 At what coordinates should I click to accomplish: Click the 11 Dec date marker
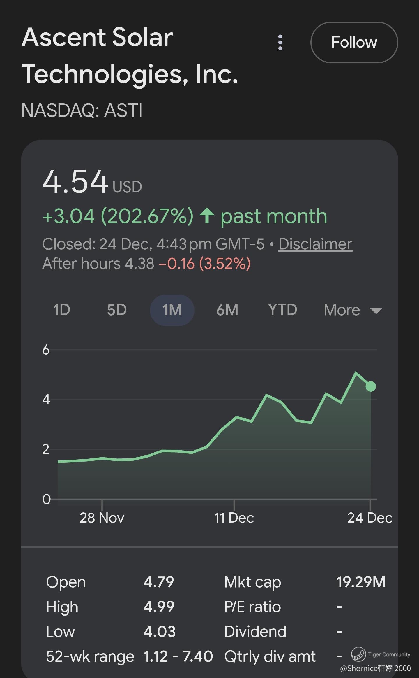coord(234,518)
